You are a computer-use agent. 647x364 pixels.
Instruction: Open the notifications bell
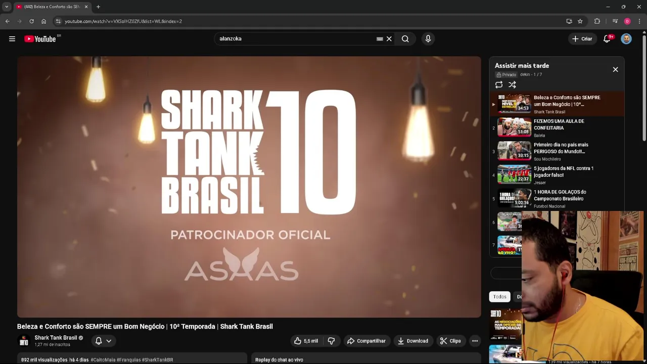607,39
